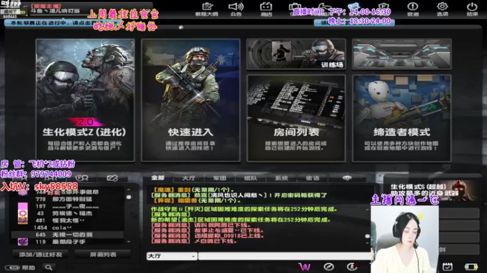Click the 违规昵称_D9918已上线 server message
This screenshot has height=273, width=487.
208,235
